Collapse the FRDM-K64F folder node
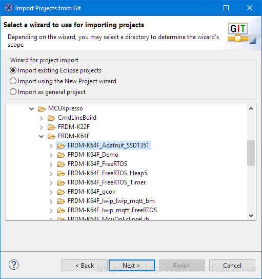Screen dimensions: 262x279 42,137
